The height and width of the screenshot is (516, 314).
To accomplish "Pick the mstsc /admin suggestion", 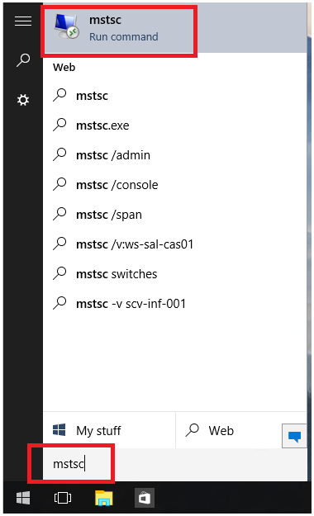I will (x=174, y=155).
